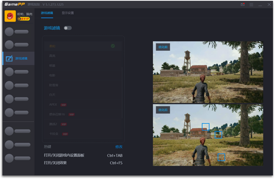Click the Ctrl+TAB hotkey value
Viewport: 275px width, 179px height.
115,155
